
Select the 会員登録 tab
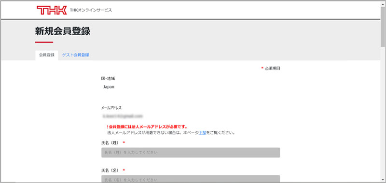point(46,55)
